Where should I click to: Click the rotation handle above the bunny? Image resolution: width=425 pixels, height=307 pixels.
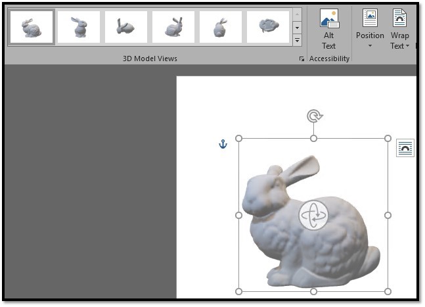point(314,116)
